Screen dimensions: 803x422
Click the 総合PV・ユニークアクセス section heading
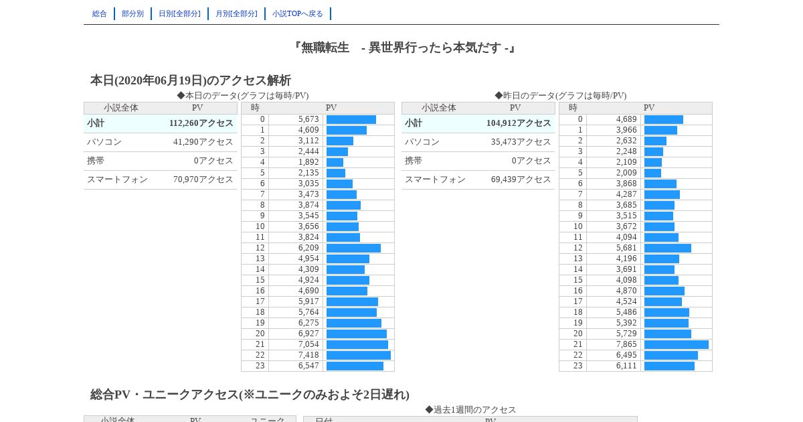click(250, 395)
